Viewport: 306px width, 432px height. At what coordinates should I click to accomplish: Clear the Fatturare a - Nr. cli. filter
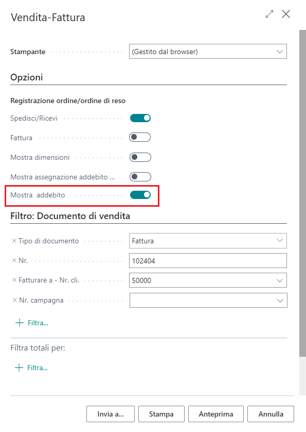[13, 280]
